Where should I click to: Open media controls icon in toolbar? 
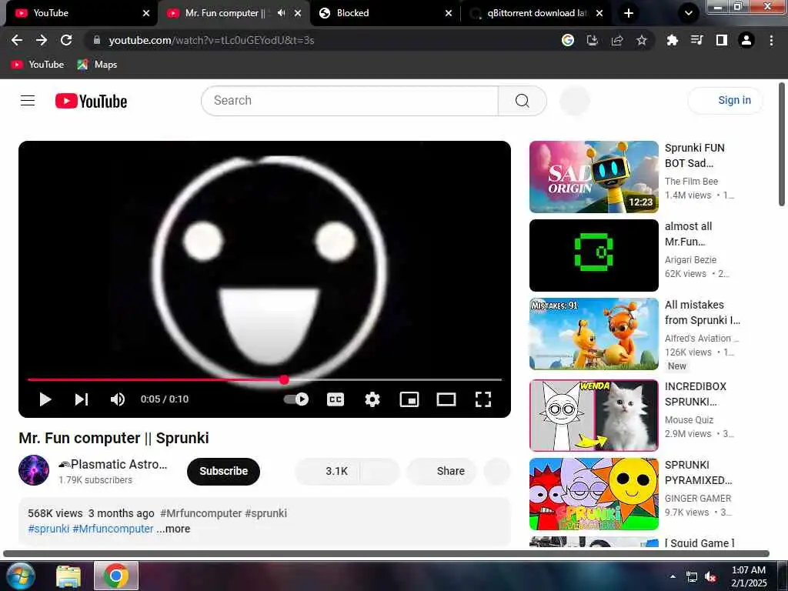[696, 40]
